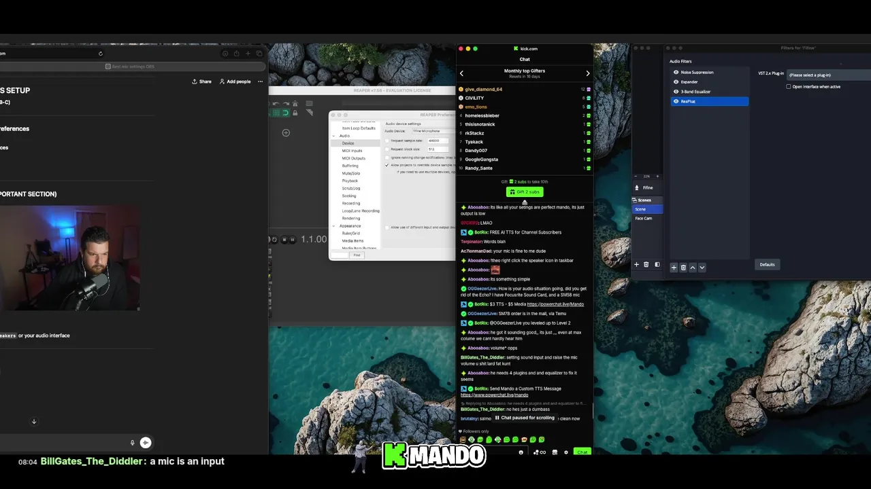
Task: Select MIDI Inputs in Preferences tree
Action: [352, 151]
